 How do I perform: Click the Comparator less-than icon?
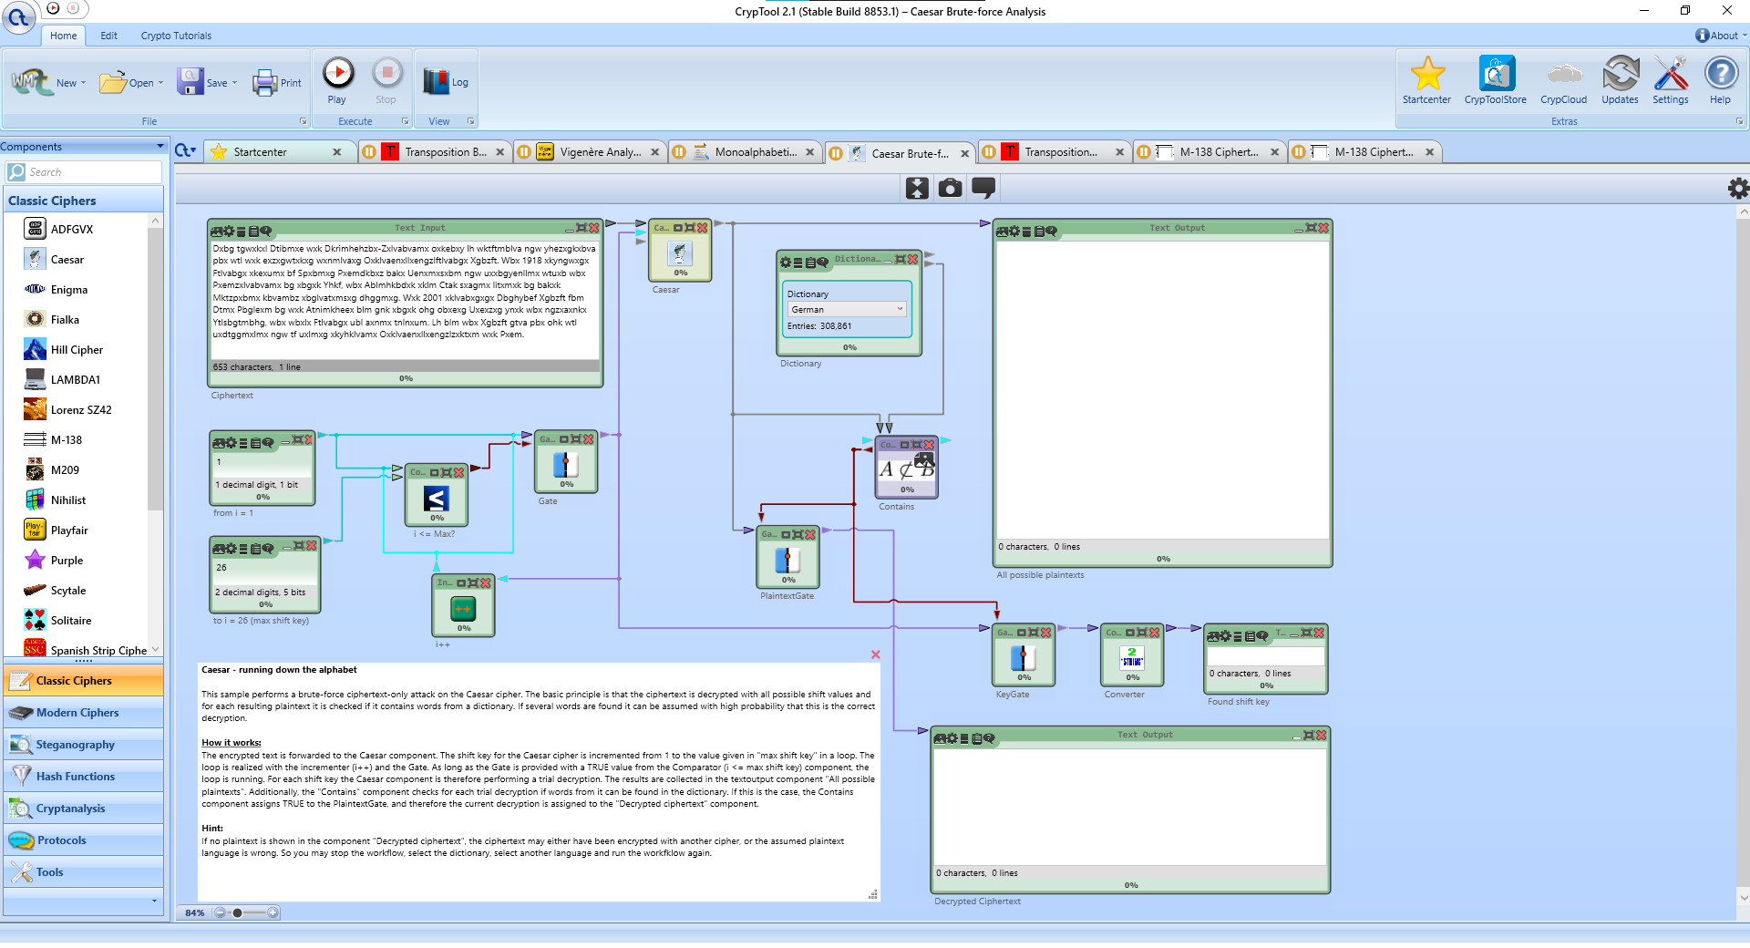436,498
